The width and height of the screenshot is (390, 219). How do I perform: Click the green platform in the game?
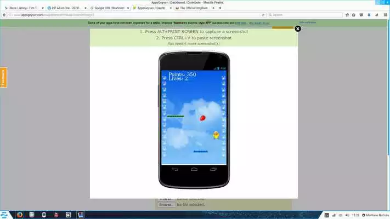[x=176, y=117]
